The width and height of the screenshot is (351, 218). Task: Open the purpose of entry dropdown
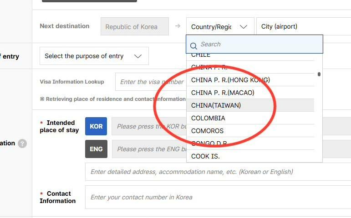point(94,56)
